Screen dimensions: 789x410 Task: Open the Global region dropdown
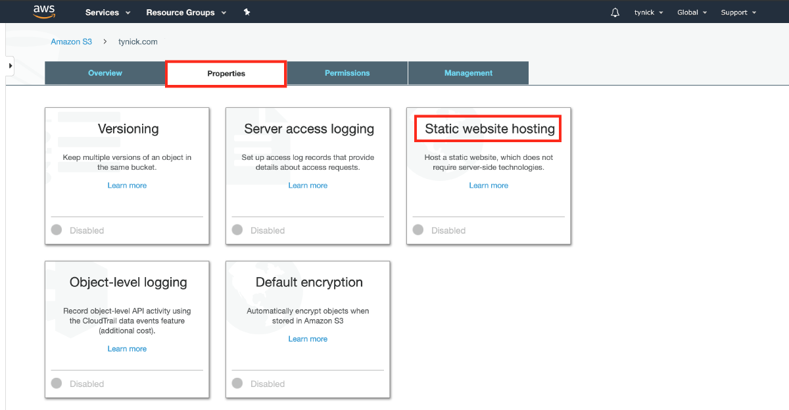pyautogui.click(x=692, y=13)
